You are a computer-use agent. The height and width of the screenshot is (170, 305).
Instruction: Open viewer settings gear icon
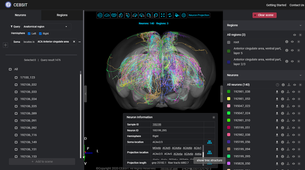click(x=183, y=15)
